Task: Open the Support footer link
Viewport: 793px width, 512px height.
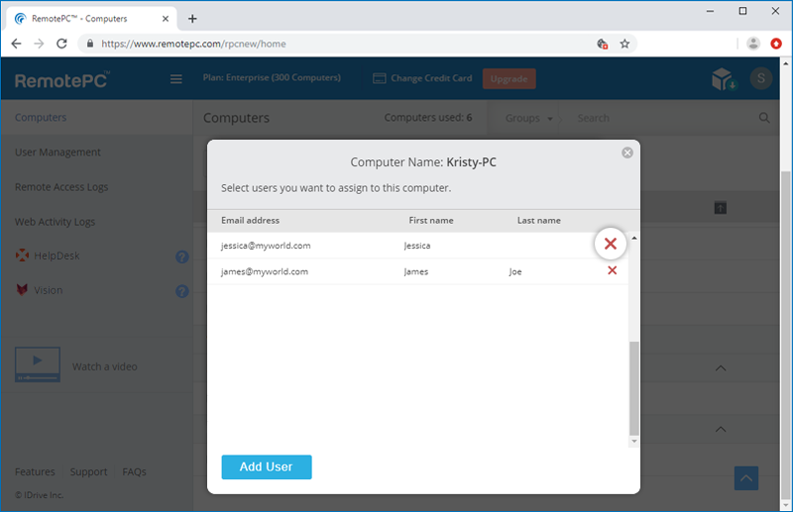Action: click(88, 471)
